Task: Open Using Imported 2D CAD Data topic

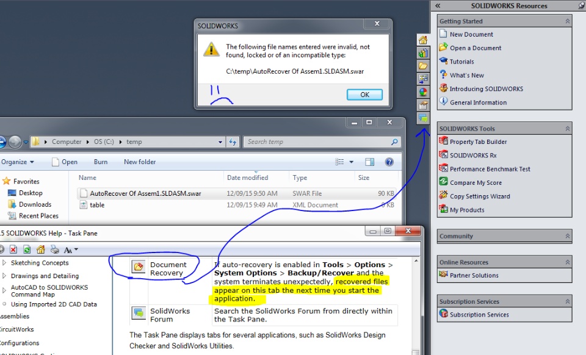Action: point(54,304)
